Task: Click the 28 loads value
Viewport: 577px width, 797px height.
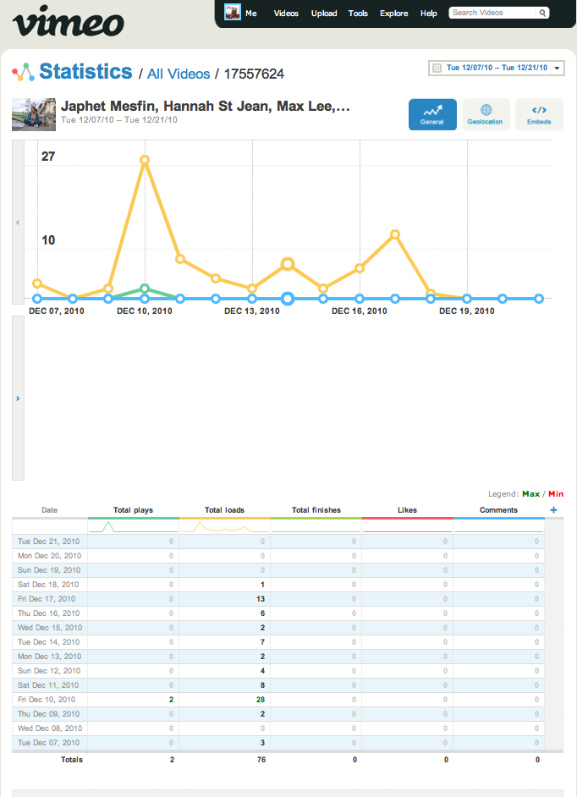Action: click(x=261, y=700)
